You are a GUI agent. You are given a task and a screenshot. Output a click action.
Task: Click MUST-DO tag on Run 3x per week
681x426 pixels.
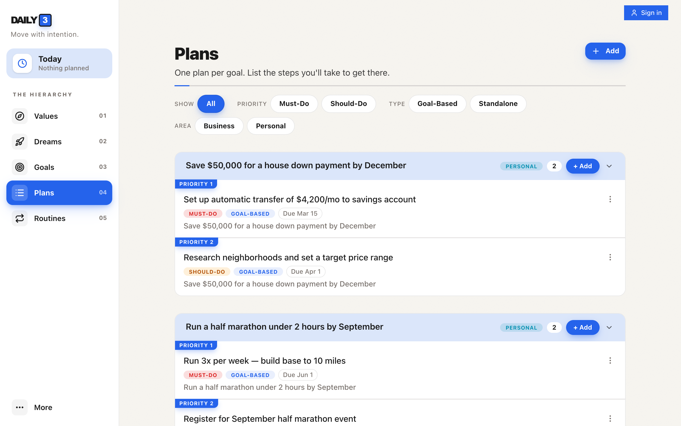pyautogui.click(x=203, y=375)
